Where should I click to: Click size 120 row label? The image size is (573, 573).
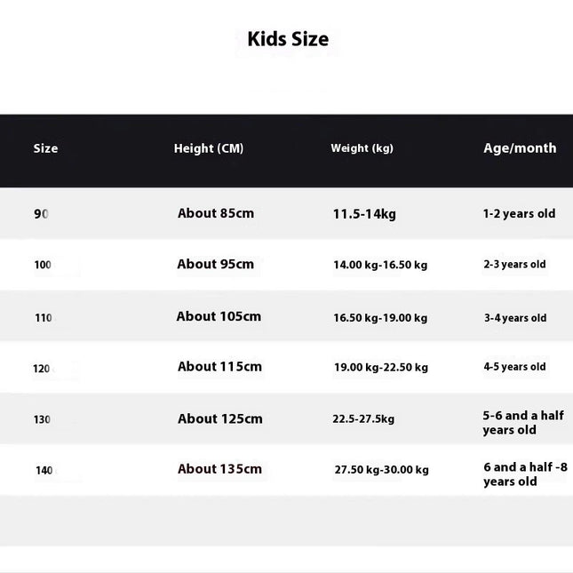[x=41, y=369]
